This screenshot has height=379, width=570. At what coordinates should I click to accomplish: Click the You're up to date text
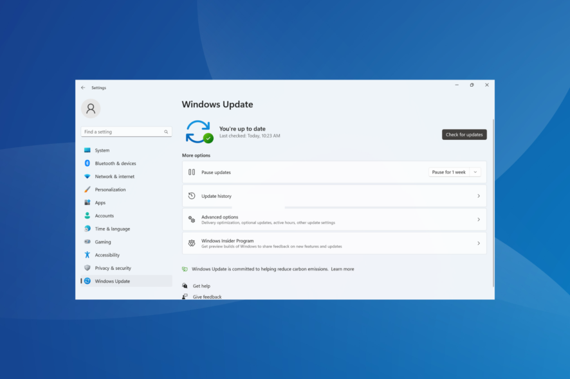coord(242,129)
